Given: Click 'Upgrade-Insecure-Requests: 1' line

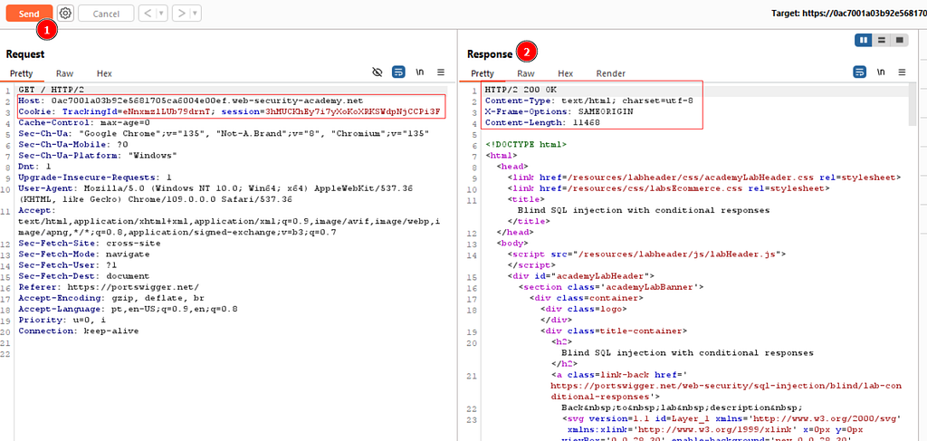Looking at the screenshot, I should coord(95,177).
